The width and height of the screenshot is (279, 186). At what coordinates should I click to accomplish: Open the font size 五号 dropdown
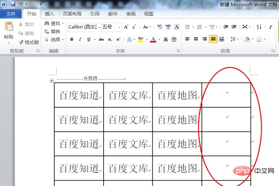pyautogui.click(x=112, y=27)
